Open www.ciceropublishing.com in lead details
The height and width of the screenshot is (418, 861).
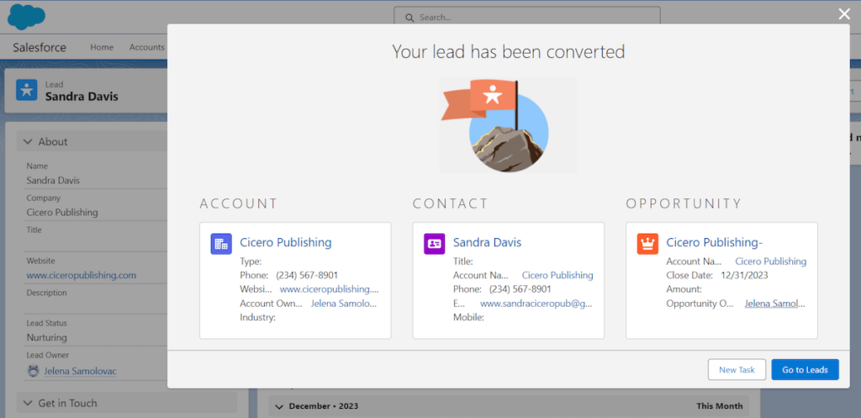tap(82, 275)
